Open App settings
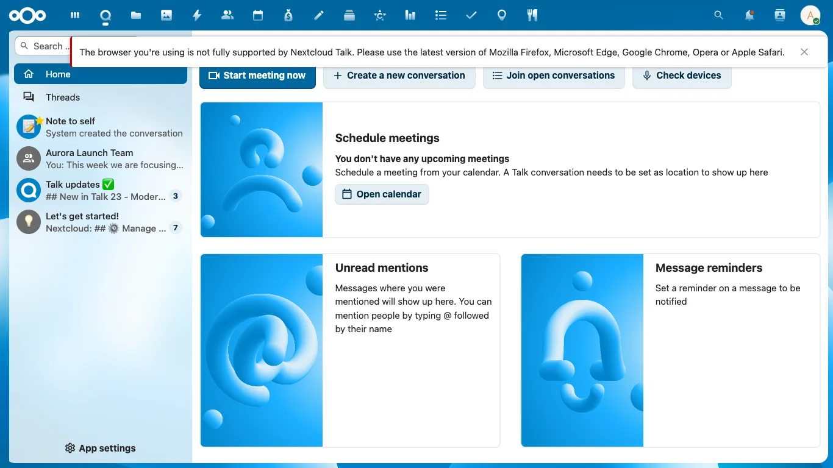The image size is (833, 468). (x=101, y=448)
